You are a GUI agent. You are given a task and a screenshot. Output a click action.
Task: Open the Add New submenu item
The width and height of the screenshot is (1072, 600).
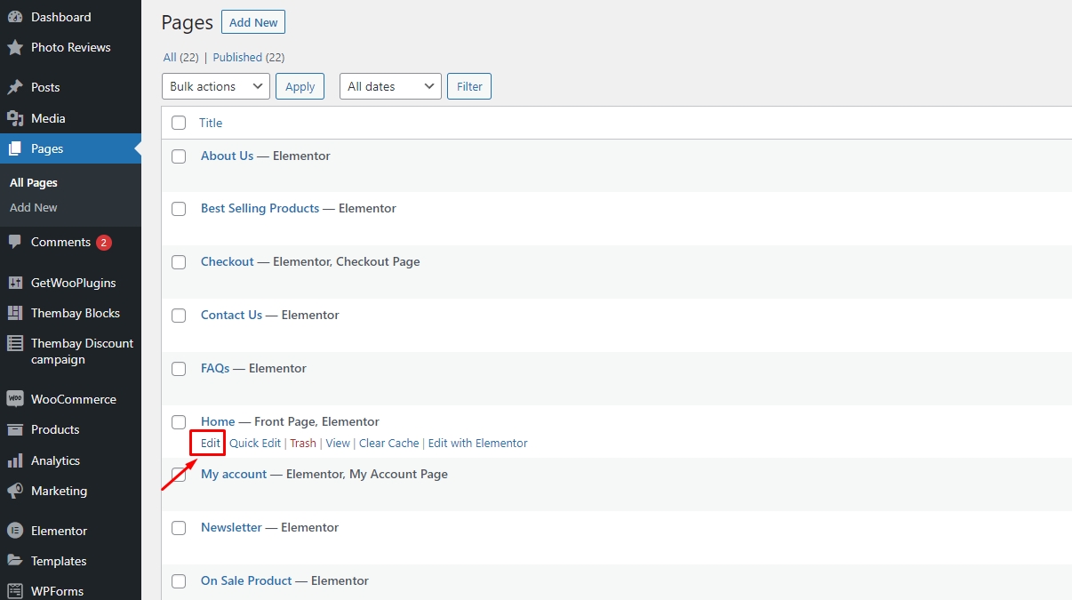pos(34,207)
